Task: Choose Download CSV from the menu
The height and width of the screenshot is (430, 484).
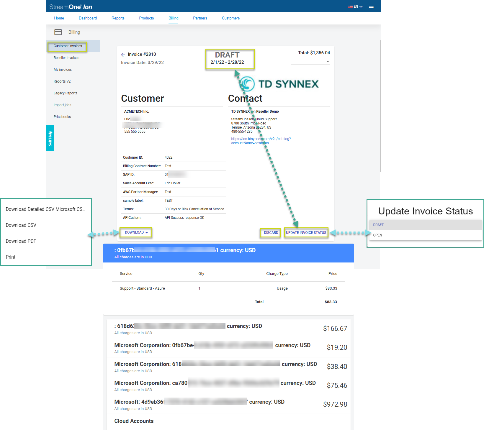Action: point(21,225)
